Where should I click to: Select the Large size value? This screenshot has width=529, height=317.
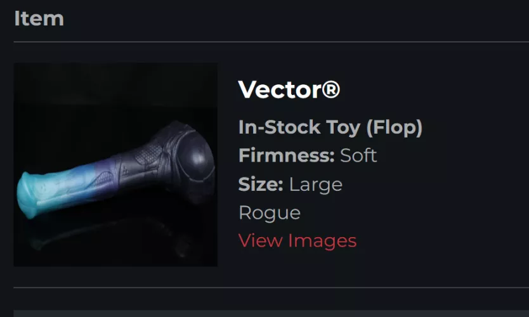316,185
